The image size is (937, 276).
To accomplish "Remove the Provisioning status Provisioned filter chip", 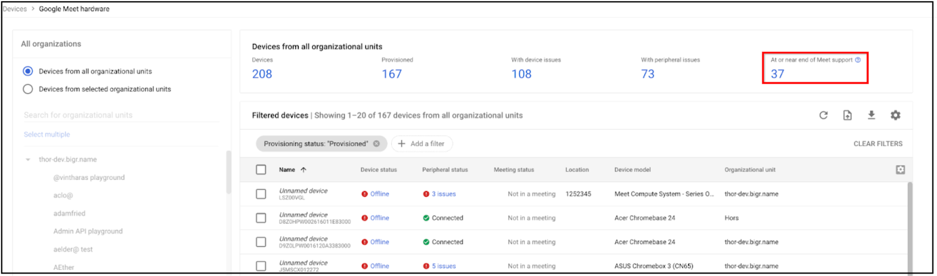I will coord(377,144).
